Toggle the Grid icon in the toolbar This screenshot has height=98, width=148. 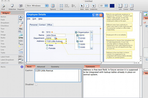click(x=61, y=6)
